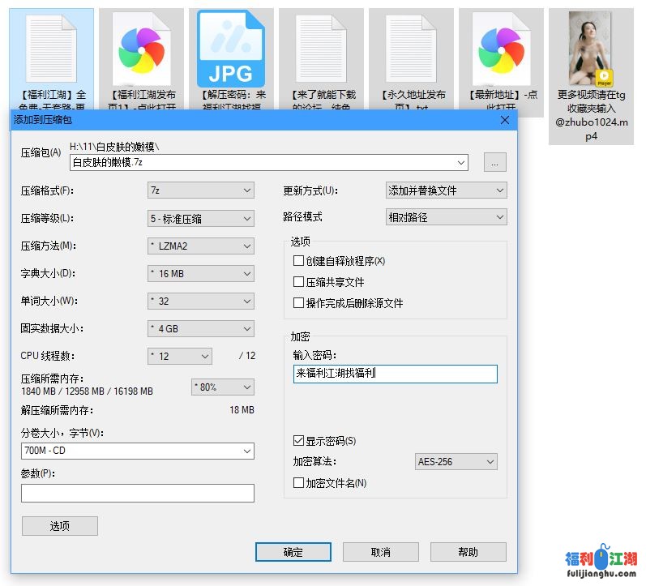The height and width of the screenshot is (586, 646).
Task: Click the colorful pinwheel icon labeled 发布页1
Action: pos(141,49)
